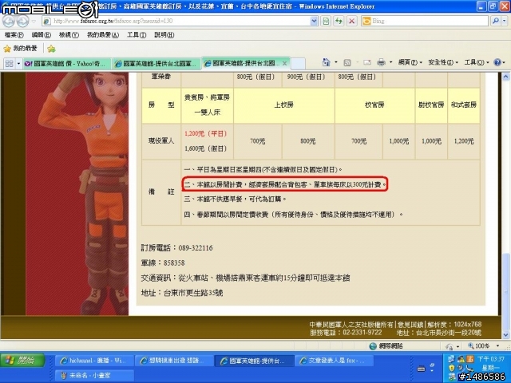Open a new blank tab

click(298, 64)
